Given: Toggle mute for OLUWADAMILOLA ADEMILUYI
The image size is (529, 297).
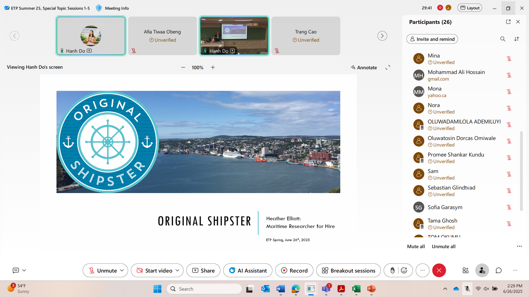Looking at the screenshot, I should pos(509,125).
